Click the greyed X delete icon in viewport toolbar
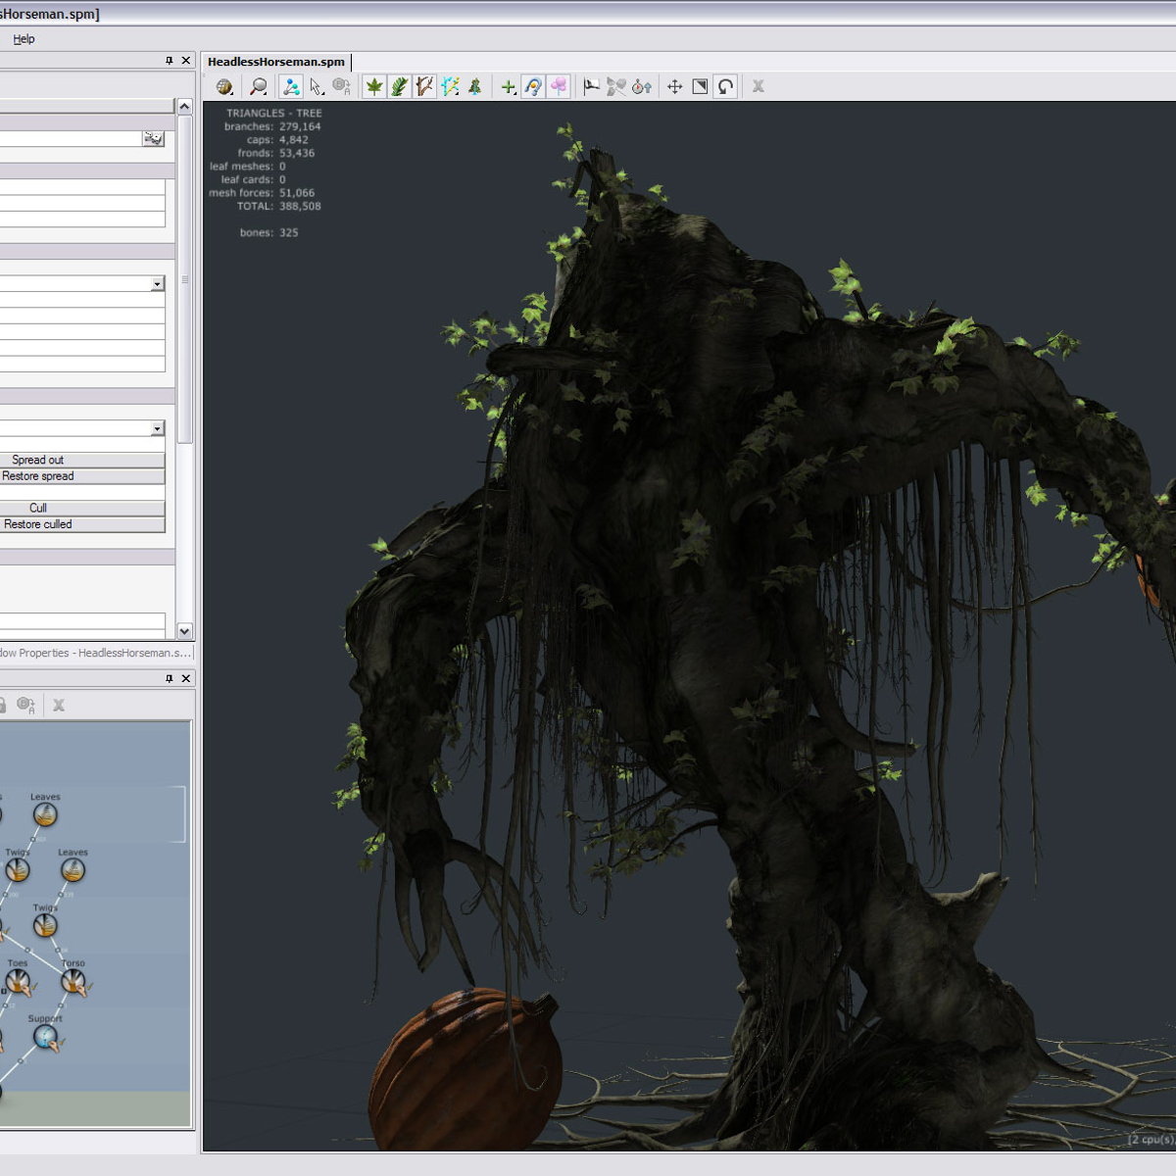This screenshot has width=1176, height=1176. (758, 86)
